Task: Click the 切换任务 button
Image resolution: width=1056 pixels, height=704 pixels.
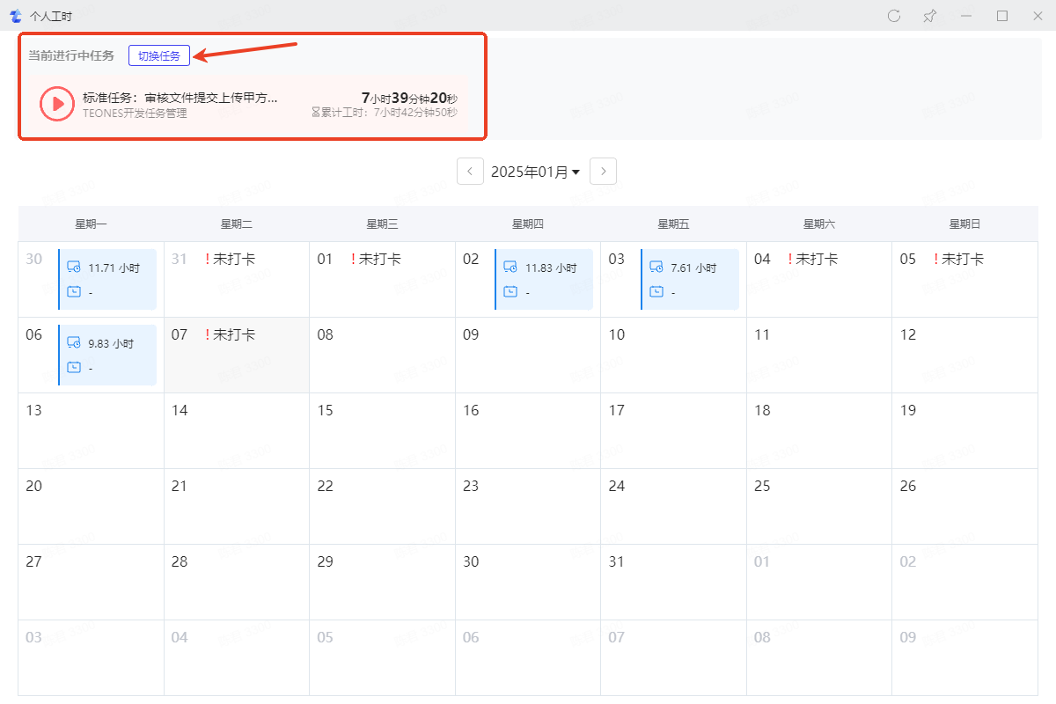Action: tap(159, 56)
